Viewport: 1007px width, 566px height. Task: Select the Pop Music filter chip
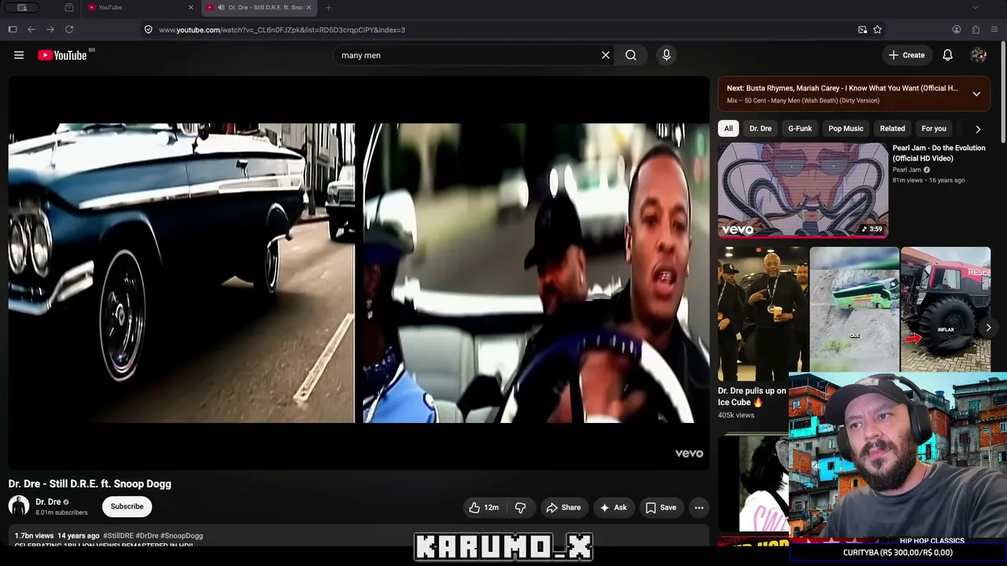pyautogui.click(x=846, y=129)
